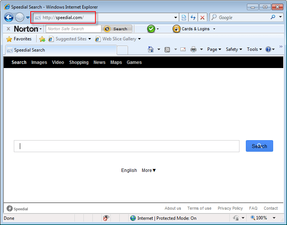287x225 pixels.
Task: Click the Print printer icon
Action: tap(193, 49)
